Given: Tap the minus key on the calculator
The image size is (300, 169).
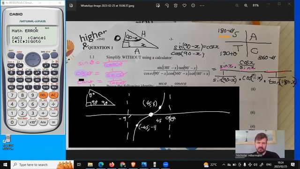Looking at the screenshot, I should [53, 113].
